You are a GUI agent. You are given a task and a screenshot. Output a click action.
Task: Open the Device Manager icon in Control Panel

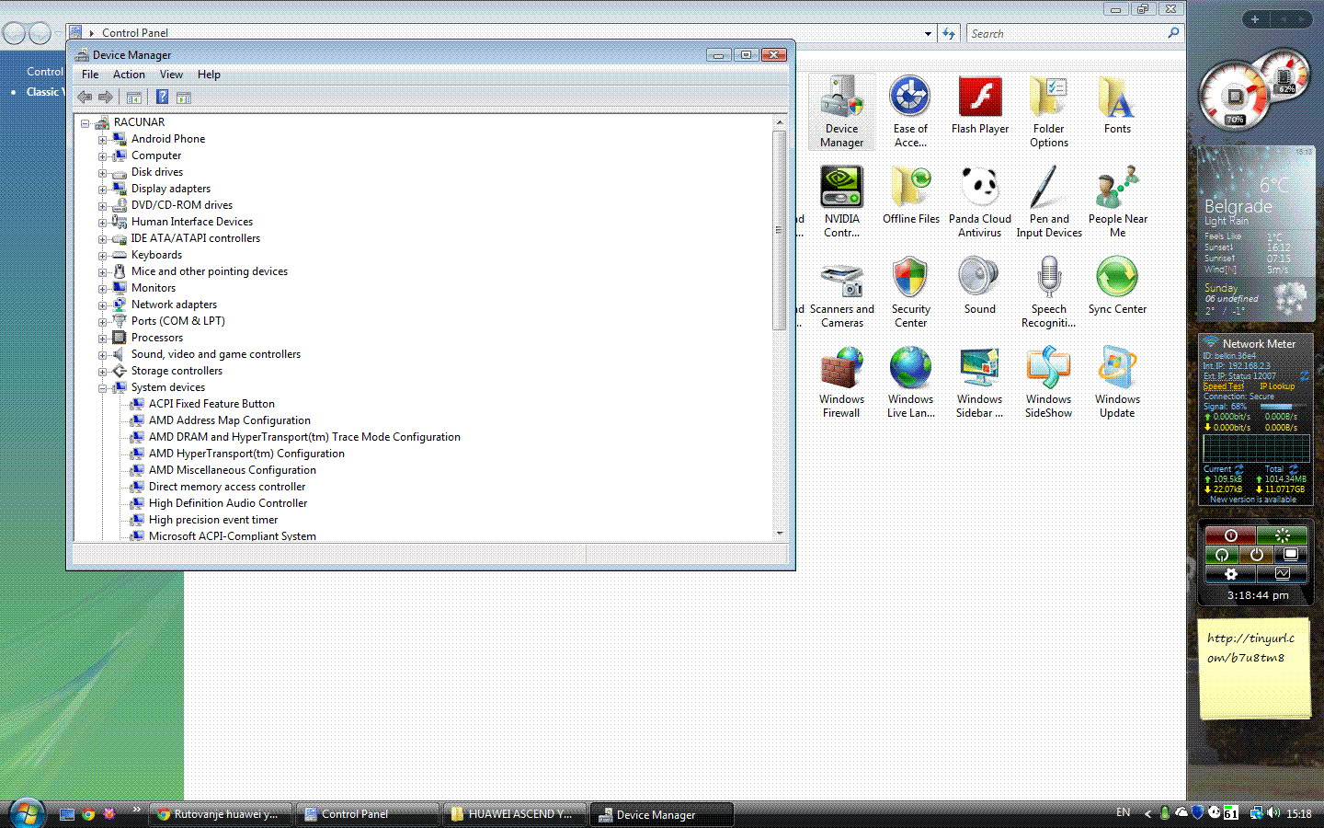[x=841, y=111]
